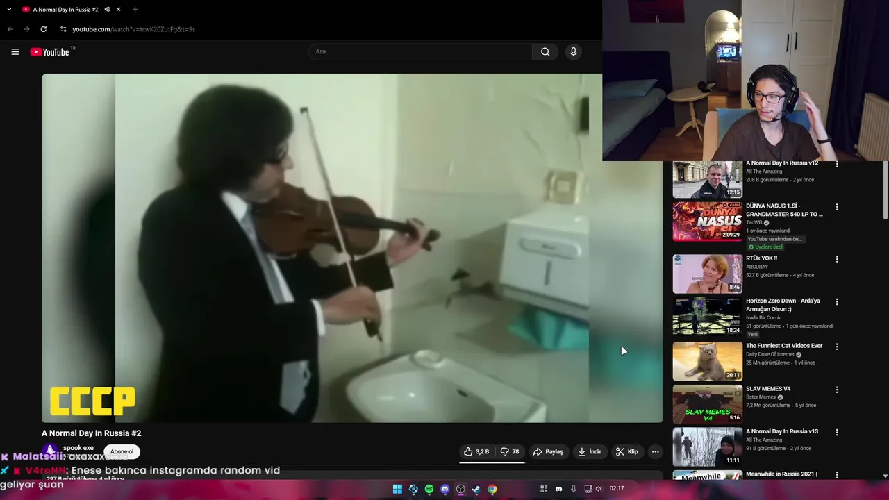This screenshot has height=500, width=889.
Task: Dislike the video with thumbs down
Action: point(510,451)
